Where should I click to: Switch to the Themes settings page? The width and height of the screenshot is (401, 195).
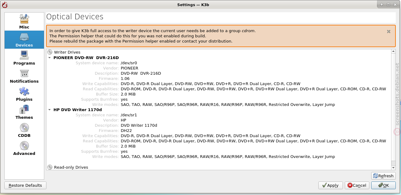(24, 112)
